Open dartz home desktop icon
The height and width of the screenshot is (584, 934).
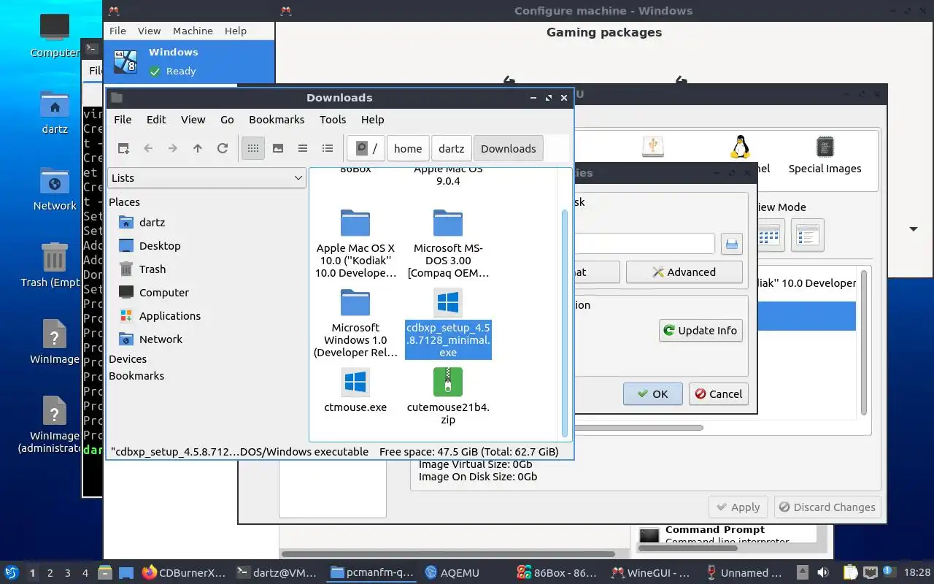click(x=55, y=112)
